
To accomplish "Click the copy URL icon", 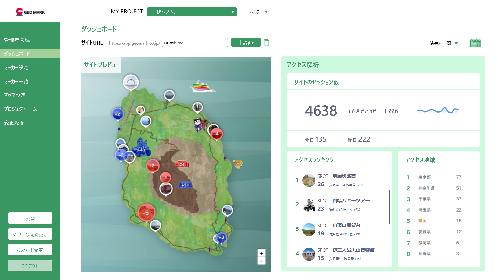I will [266, 43].
